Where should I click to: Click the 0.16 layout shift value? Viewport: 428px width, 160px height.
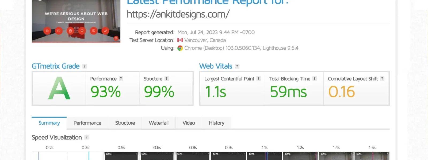(x=342, y=92)
